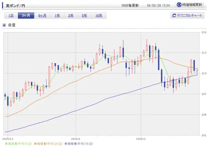
Task: Click the 2026/2 date axis label
Action: point(141,139)
